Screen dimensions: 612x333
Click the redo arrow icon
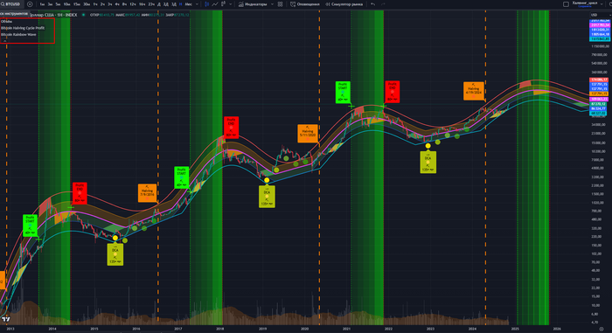click(x=383, y=3)
